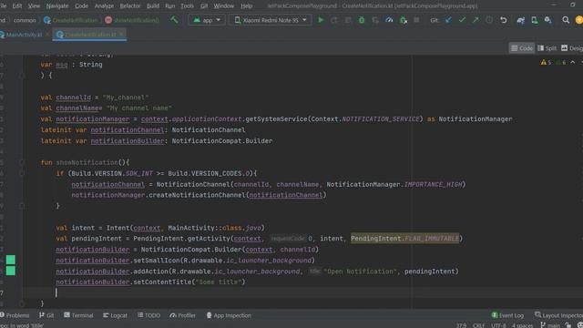
Task: Collapse showNotification function fold marker in gutter
Action: [x=22, y=162]
